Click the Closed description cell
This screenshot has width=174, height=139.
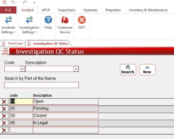click(65, 116)
